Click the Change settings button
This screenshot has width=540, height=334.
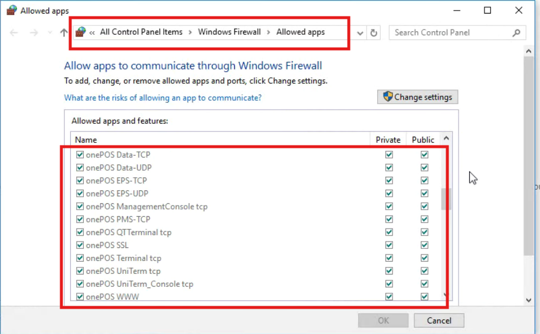pos(417,97)
